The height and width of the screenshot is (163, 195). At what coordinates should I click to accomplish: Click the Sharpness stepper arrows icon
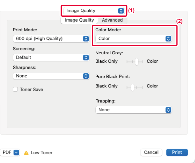(x=86, y=76)
